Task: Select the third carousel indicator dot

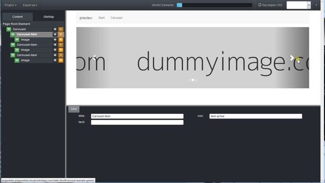Action: 196,80
